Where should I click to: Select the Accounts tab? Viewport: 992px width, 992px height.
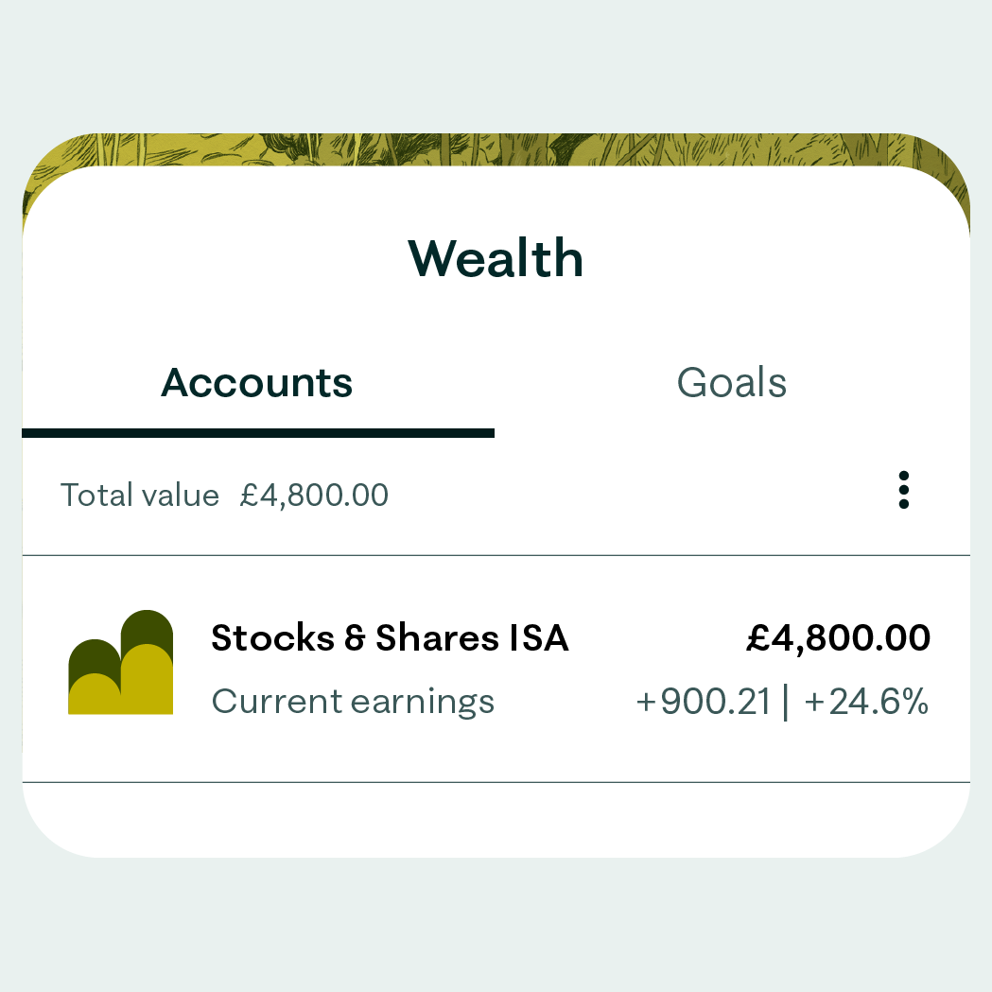(x=257, y=383)
